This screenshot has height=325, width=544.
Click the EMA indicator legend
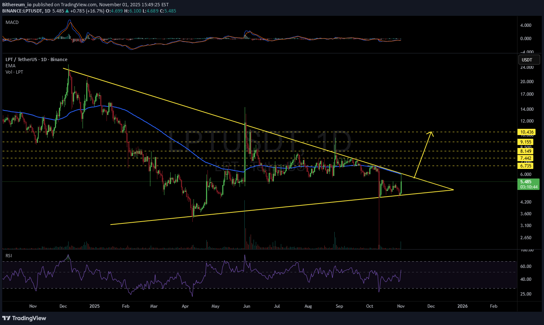tap(10, 66)
